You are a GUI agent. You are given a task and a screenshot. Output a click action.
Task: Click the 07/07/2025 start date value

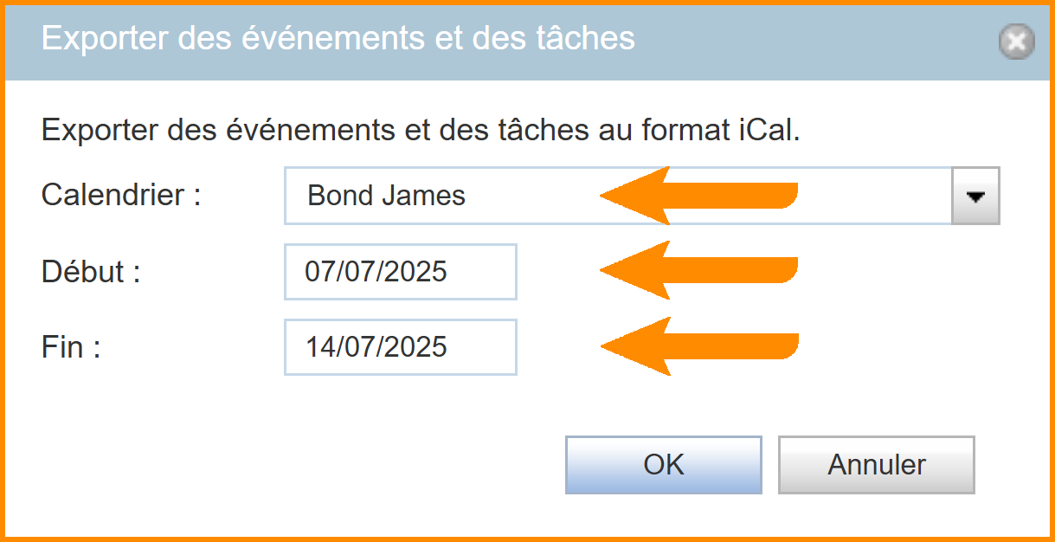coord(376,272)
